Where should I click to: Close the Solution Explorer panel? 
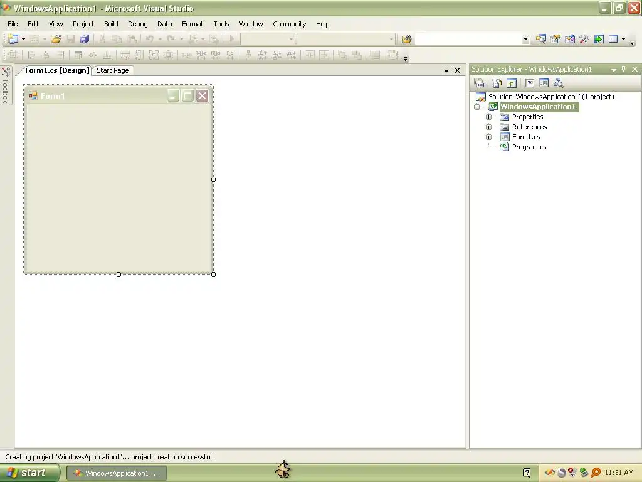[x=634, y=69]
